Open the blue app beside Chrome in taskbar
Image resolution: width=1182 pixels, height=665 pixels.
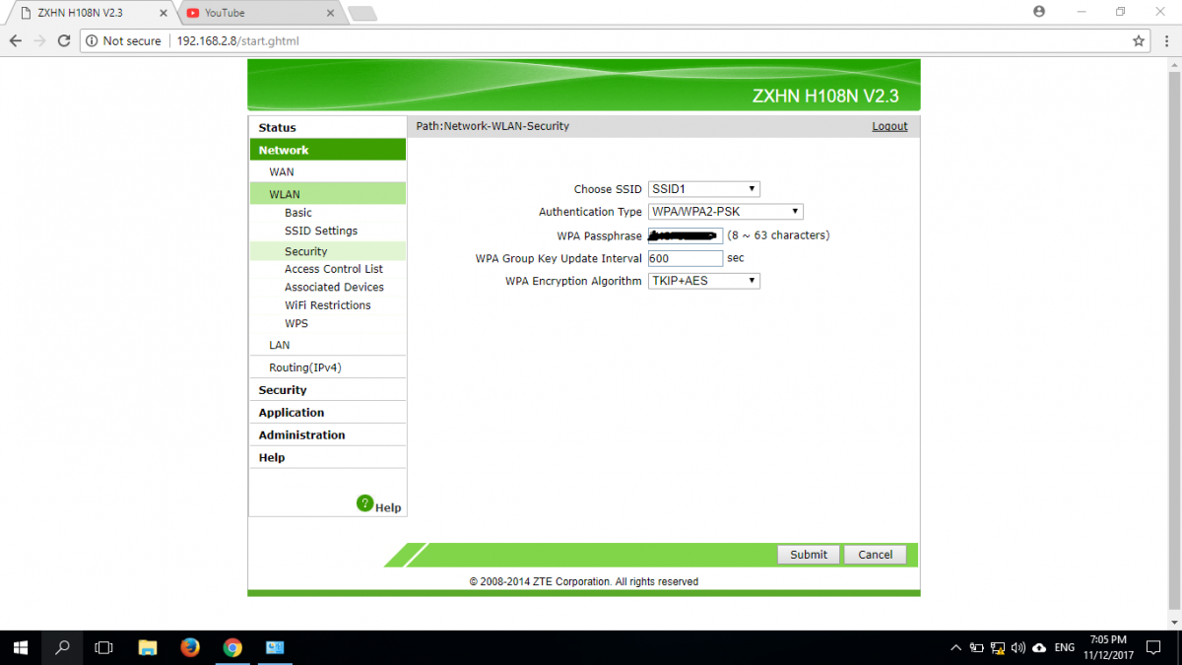(x=275, y=647)
